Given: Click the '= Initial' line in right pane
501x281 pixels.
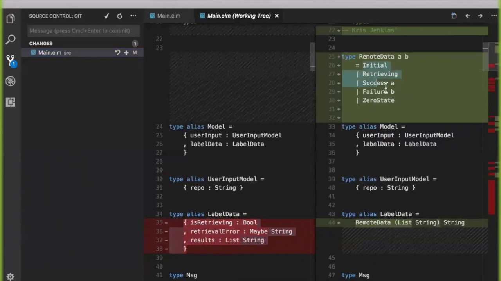Looking at the screenshot, I should (371, 65).
